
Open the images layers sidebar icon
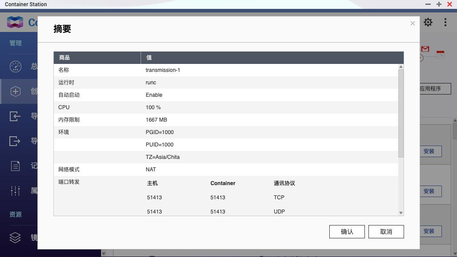(x=15, y=237)
